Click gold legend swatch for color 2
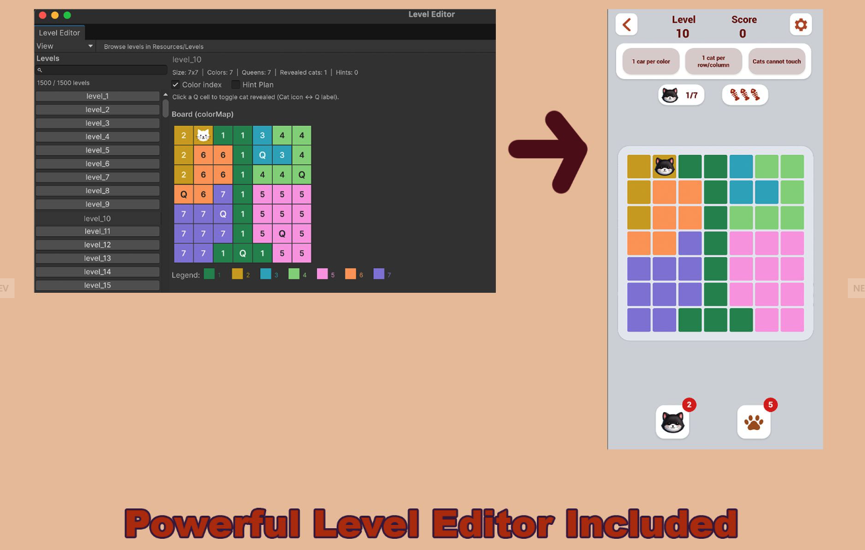The image size is (865, 550). click(237, 274)
